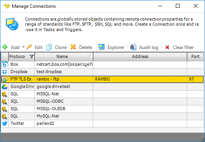Select the 'google drivetest' connection

[x=53, y=86]
